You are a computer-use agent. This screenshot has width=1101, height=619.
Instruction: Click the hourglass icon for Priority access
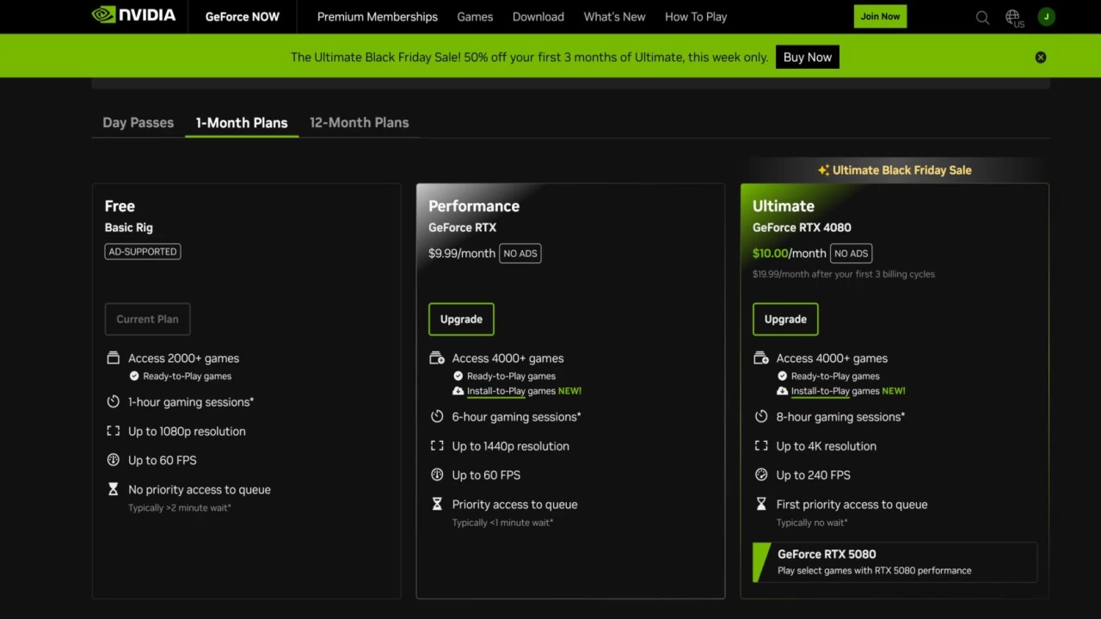437,506
